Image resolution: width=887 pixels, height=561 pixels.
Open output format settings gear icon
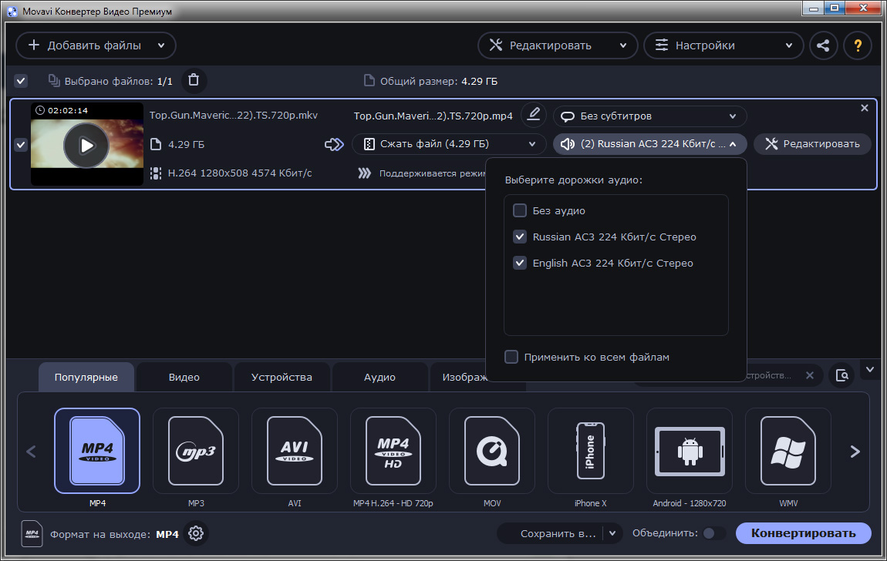pyautogui.click(x=196, y=533)
